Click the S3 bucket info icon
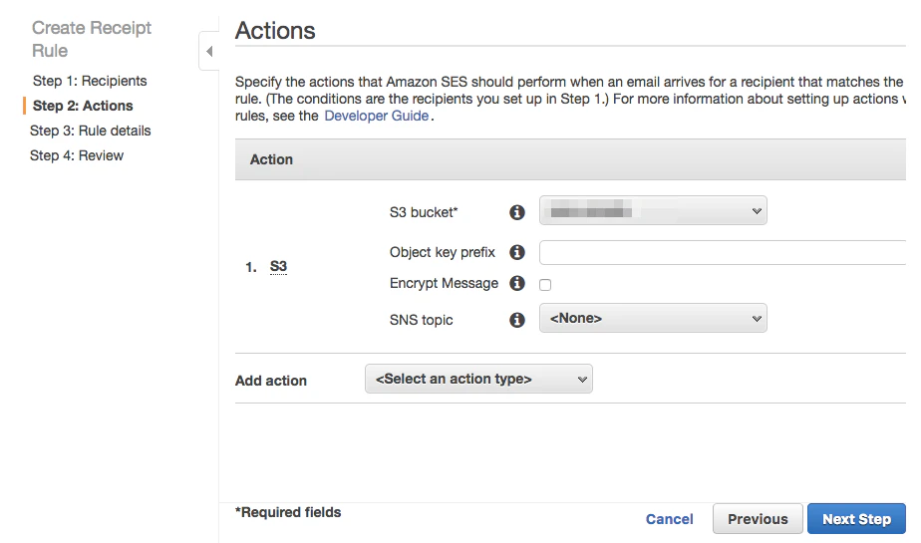This screenshot has height=543, width=921. click(x=517, y=212)
